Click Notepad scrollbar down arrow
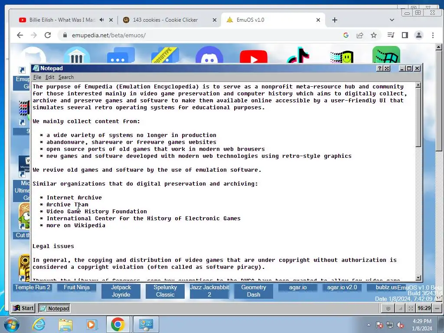Viewport: 444px width, 333px height. click(x=418, y=278)
